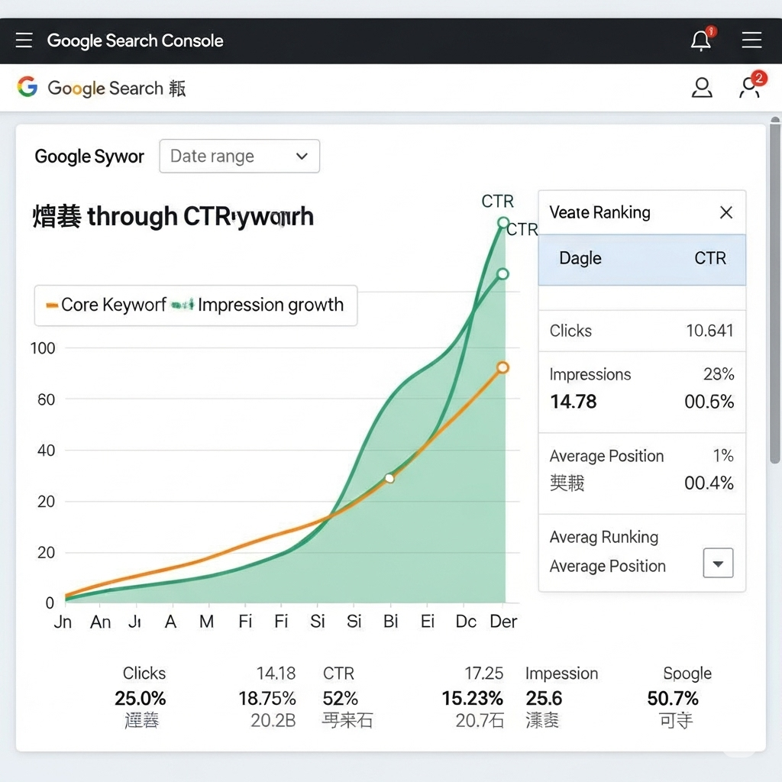Click the Core Keyworf legend entry
The width and height of the screenshot is (782, 782).
click(106, 305)
